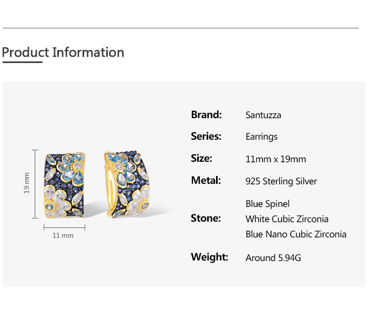The height and width of the screenshot is (313, 368).
Task: Click the 11 mm width dimension label
Action: (63, 236)
